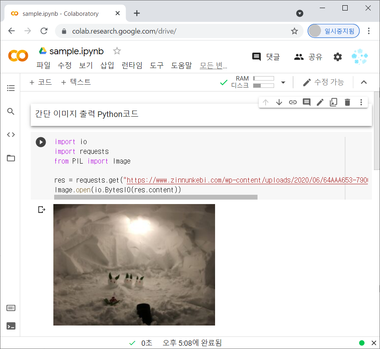Click the zinnunkebi.com URL in code
This screenshot has width=380, height=349.
247,180
